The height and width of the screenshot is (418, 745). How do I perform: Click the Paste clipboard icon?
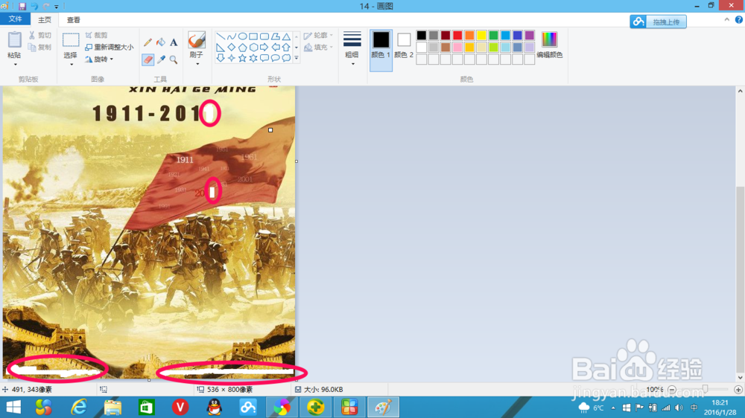(x=14, y=40)
